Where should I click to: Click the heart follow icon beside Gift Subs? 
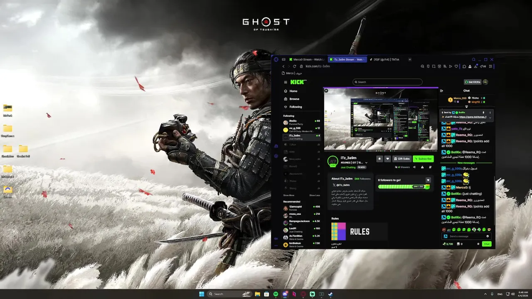pos(387,159)
